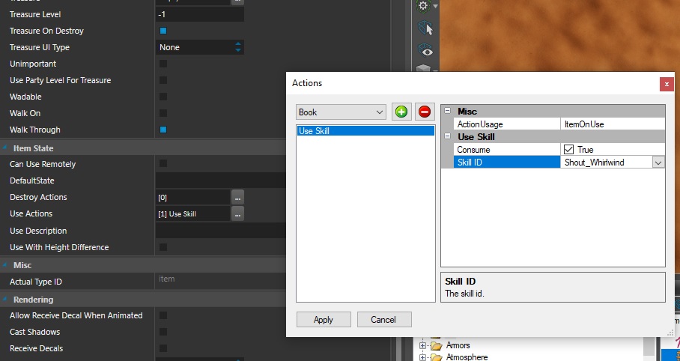
Task: Click the Treasure Level label
Action: (35, 14)
